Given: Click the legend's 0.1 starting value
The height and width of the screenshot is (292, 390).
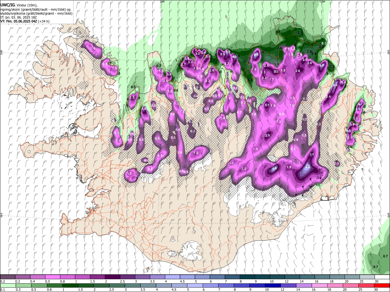Looking at the screenshot, I should tap(2, 290).
